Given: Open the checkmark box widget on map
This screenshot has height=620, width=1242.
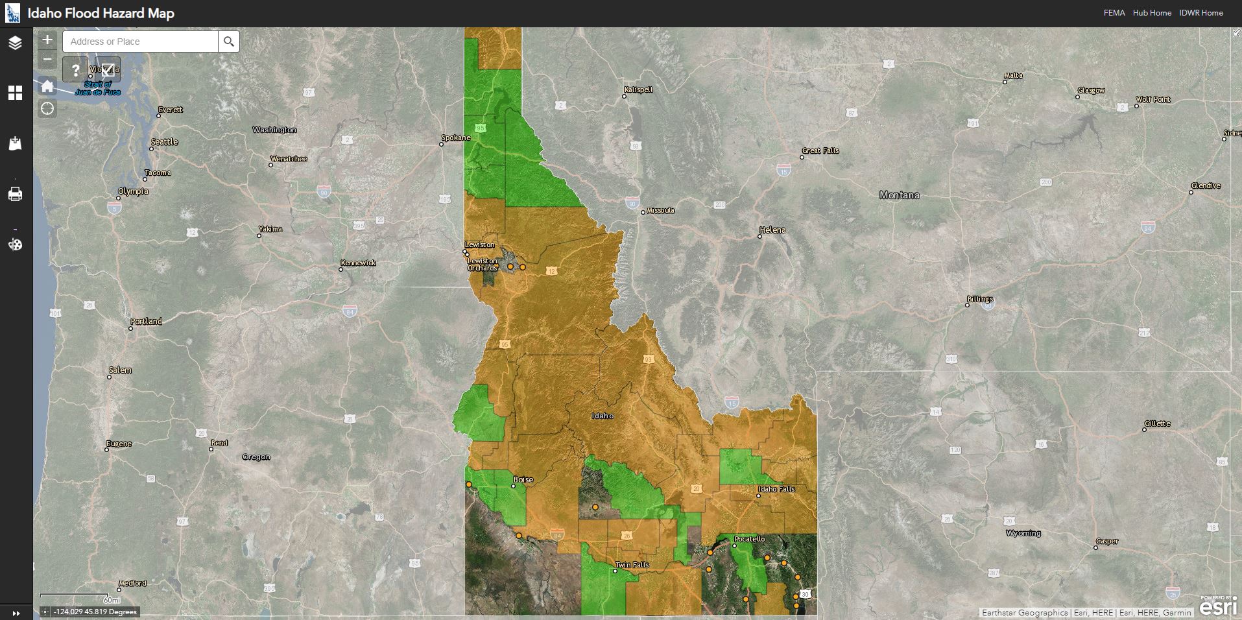Looking at the screenshot, I should click(108, 69).
